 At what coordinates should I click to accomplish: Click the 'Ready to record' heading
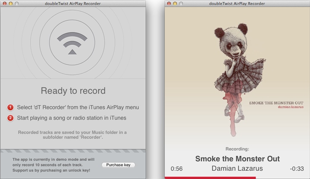[x=73, y=91]
